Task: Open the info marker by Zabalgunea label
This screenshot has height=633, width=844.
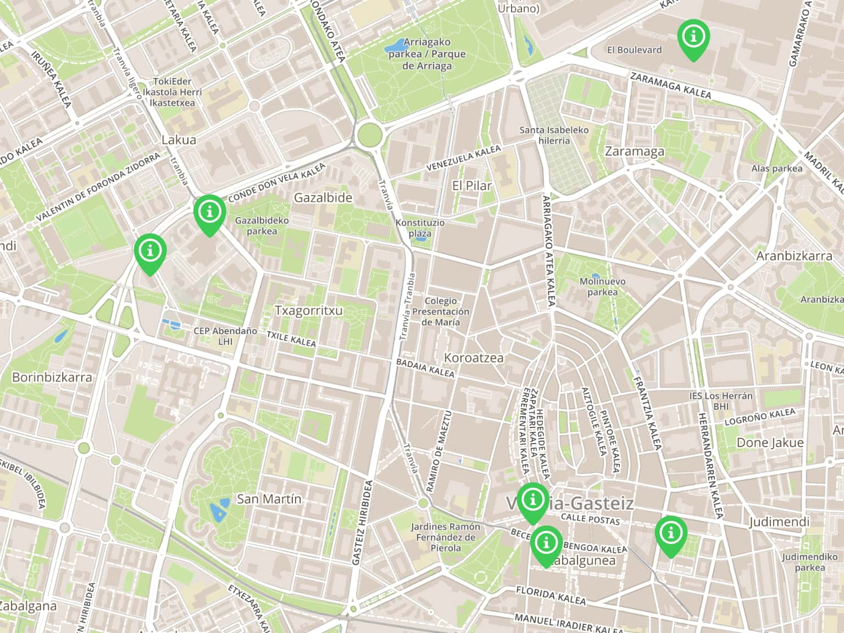Action: click(x=546, y=546)
